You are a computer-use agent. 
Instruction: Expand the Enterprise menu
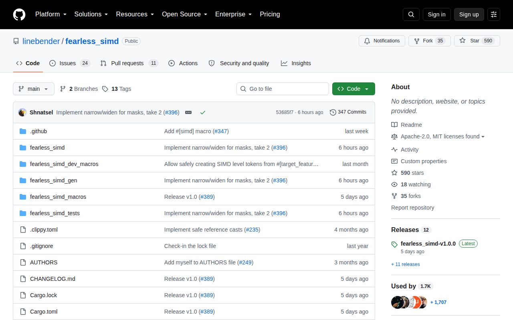click(233, 14)
